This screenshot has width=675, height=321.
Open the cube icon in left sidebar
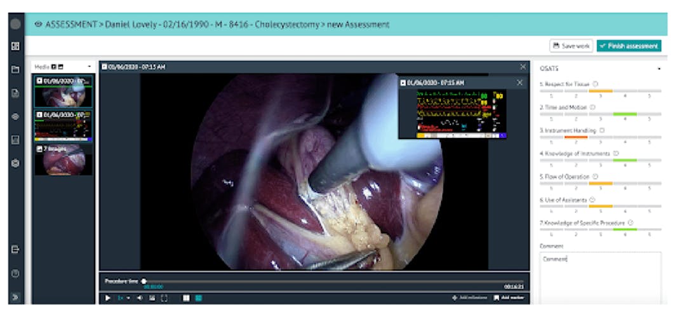(15, 163)
